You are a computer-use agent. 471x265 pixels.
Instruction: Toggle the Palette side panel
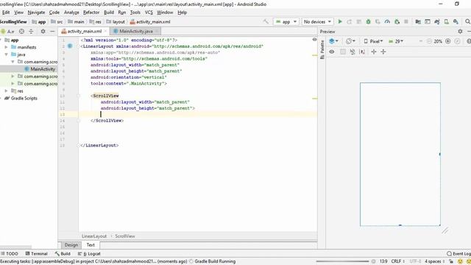(x=322, y=49)
